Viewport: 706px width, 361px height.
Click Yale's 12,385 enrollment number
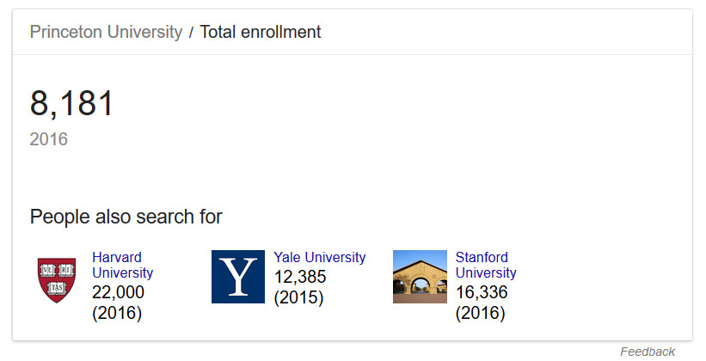click(300, 278)
